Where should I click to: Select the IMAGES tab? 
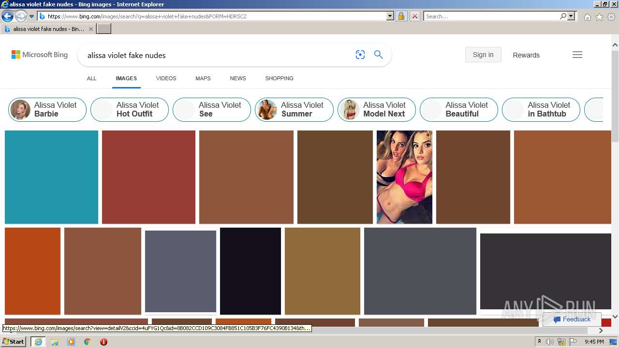click(126, 78)
